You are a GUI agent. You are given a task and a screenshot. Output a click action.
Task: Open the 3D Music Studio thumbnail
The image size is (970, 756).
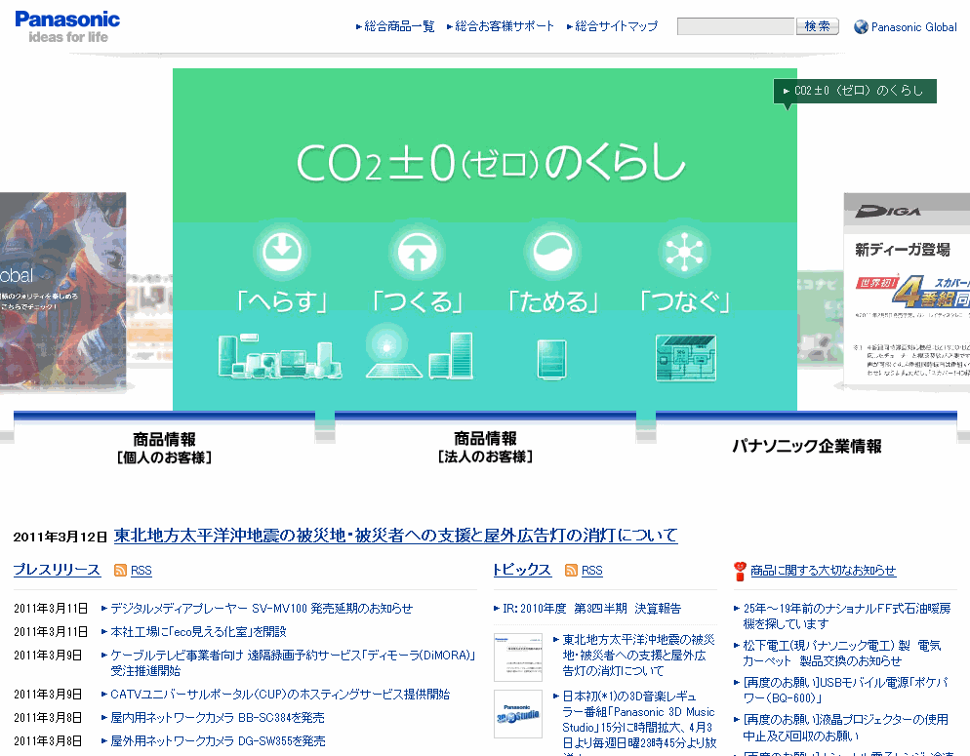518,714
